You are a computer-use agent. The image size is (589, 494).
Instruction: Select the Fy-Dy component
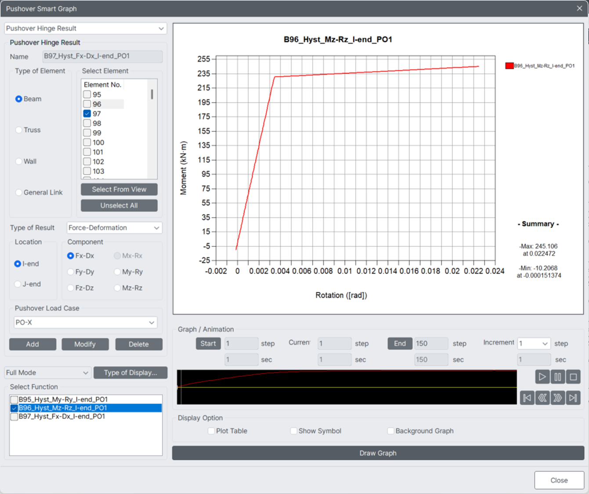pyautogui.click(x=70, y=272)
